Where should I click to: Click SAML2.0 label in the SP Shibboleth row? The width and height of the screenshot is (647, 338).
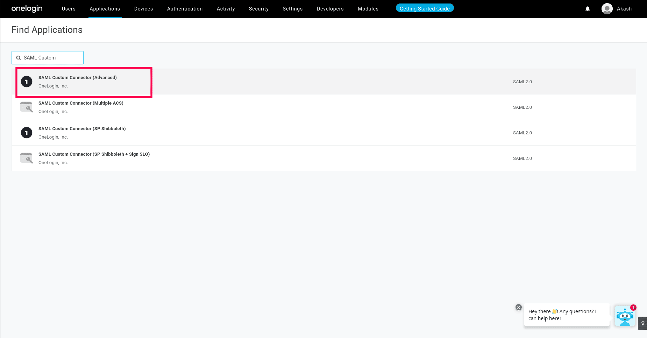522,133
